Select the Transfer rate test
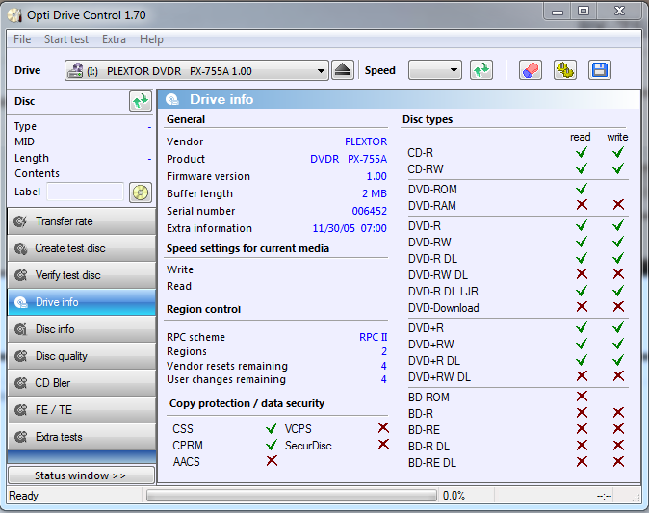The height and width of the screenshot is (513, 649). pos(82,221)
